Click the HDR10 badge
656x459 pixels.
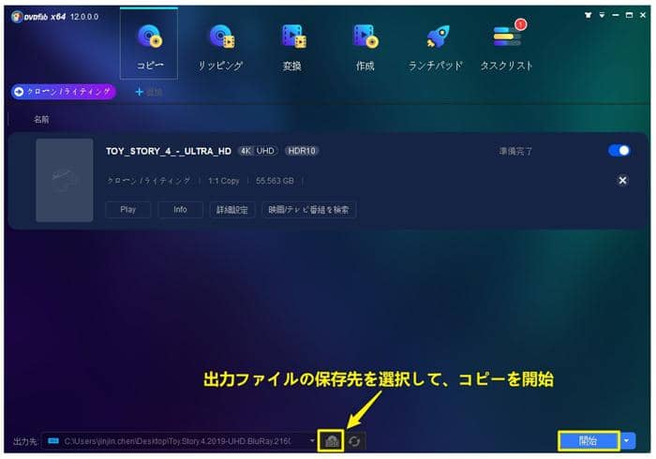pyautogui.click(x=302, y=151)
